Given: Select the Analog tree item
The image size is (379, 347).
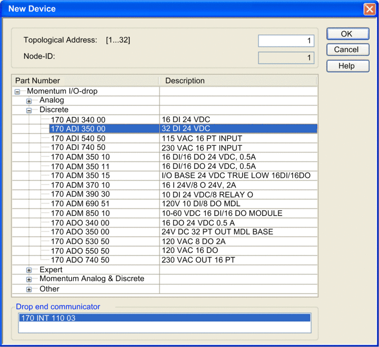Looking at the screenshot, I should 52,100.
